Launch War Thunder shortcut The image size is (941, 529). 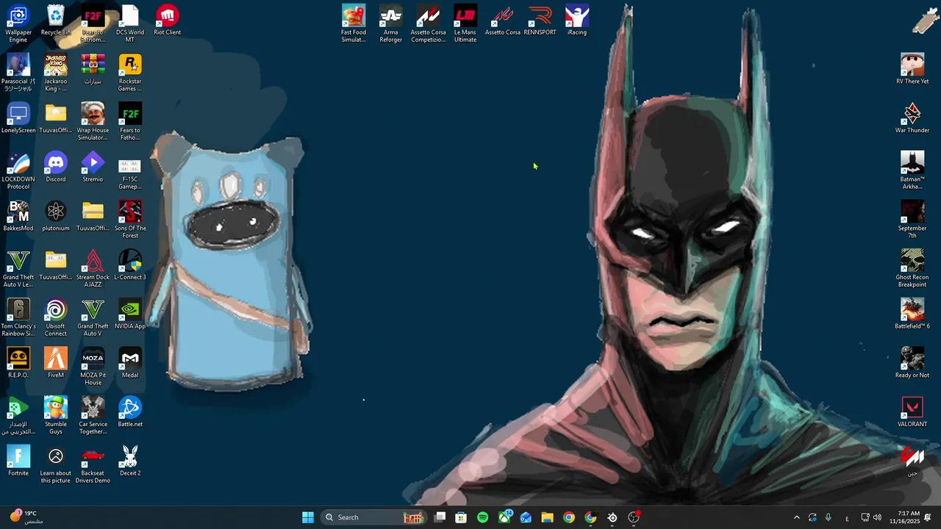point(912,118)
